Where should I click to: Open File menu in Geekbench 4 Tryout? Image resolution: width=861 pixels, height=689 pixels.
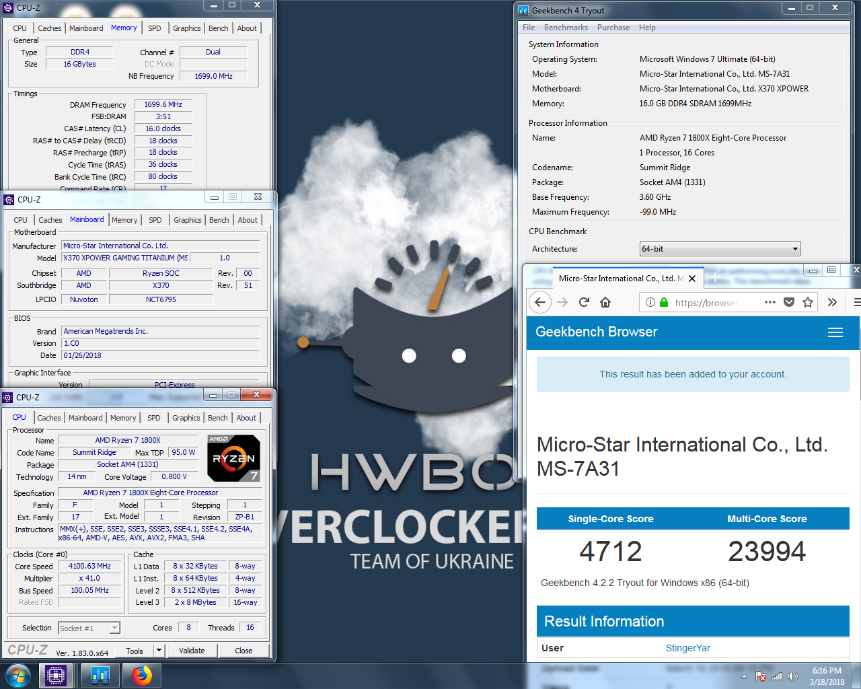click(529, 28)
